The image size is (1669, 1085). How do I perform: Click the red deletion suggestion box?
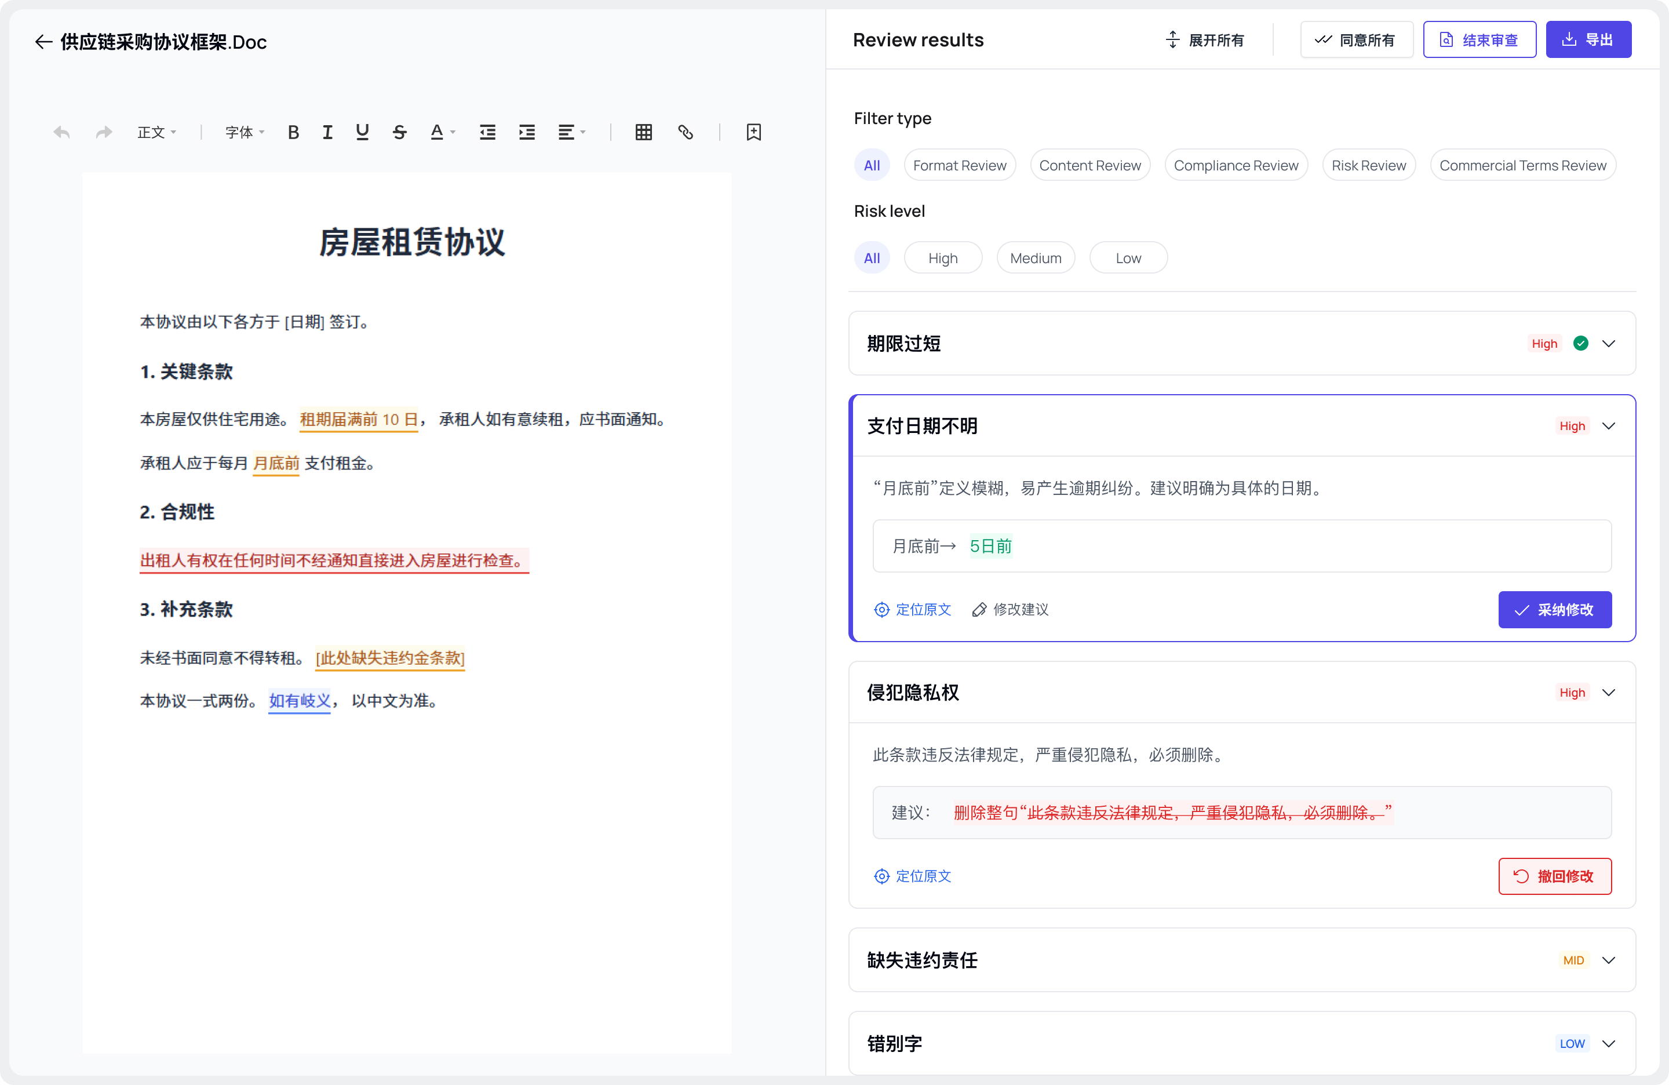(1242, 812)
